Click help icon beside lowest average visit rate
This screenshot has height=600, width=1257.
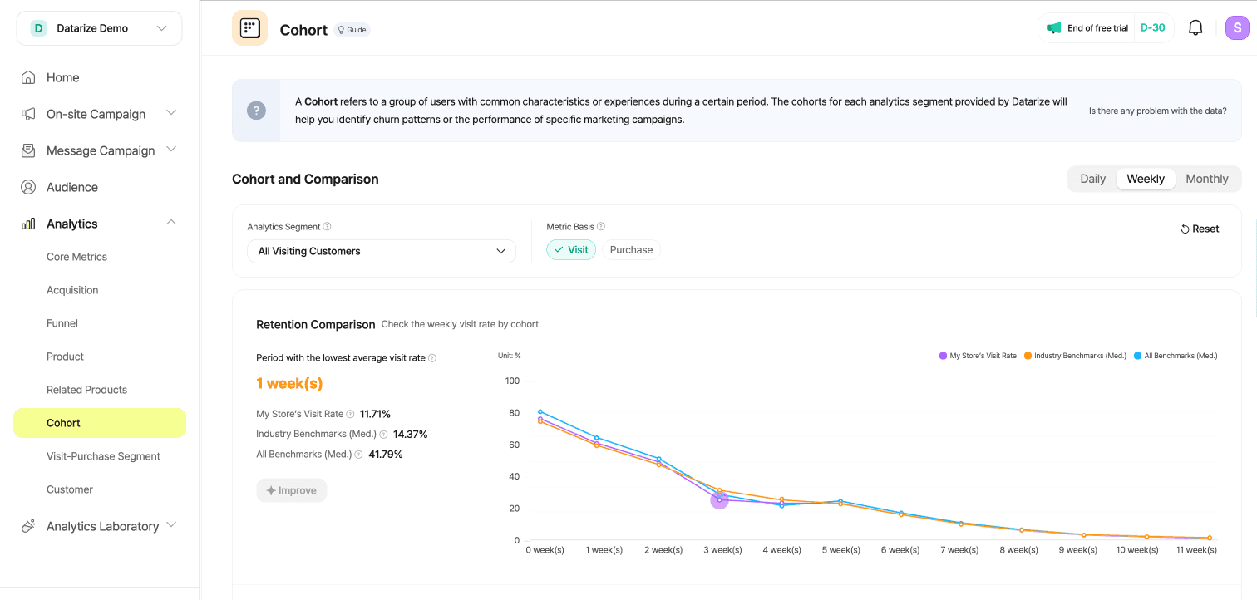(432, 358)
